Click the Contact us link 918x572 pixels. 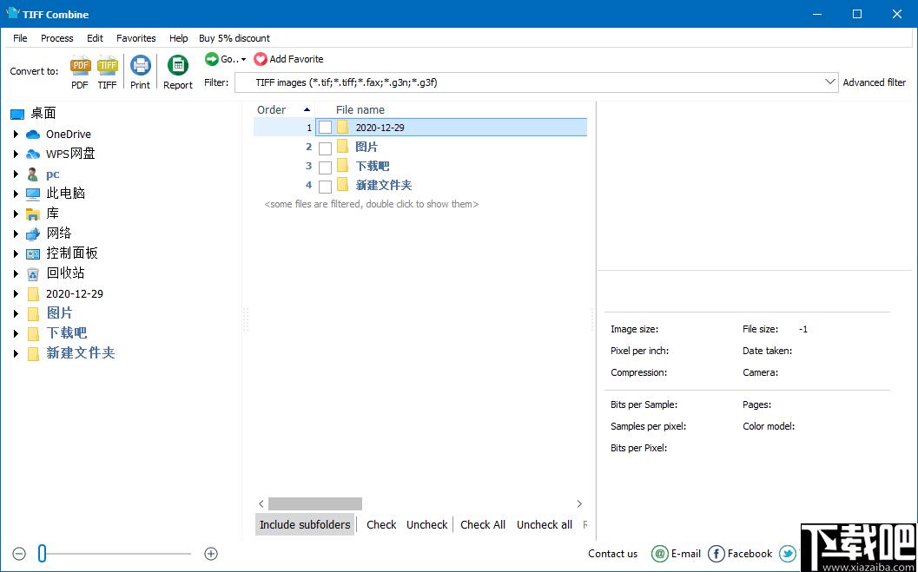[x=612, y=553]
